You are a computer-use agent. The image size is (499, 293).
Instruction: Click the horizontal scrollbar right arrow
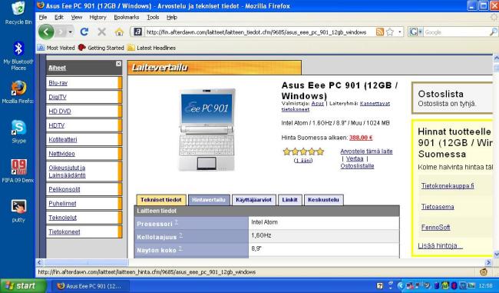(x=488, y=262)
